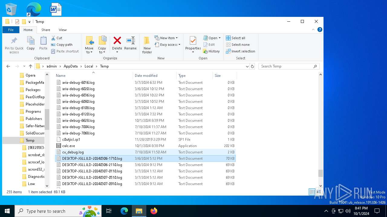The width and height of the screenshot is (387, 217).
Task: Switch to the Share ribbon tab
Action: (46, 30)
